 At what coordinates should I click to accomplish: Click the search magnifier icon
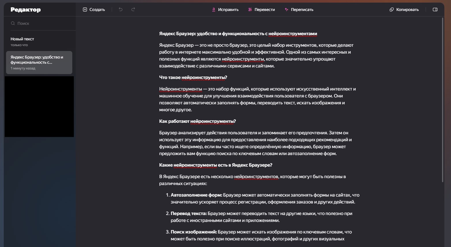tap(13, 23)
